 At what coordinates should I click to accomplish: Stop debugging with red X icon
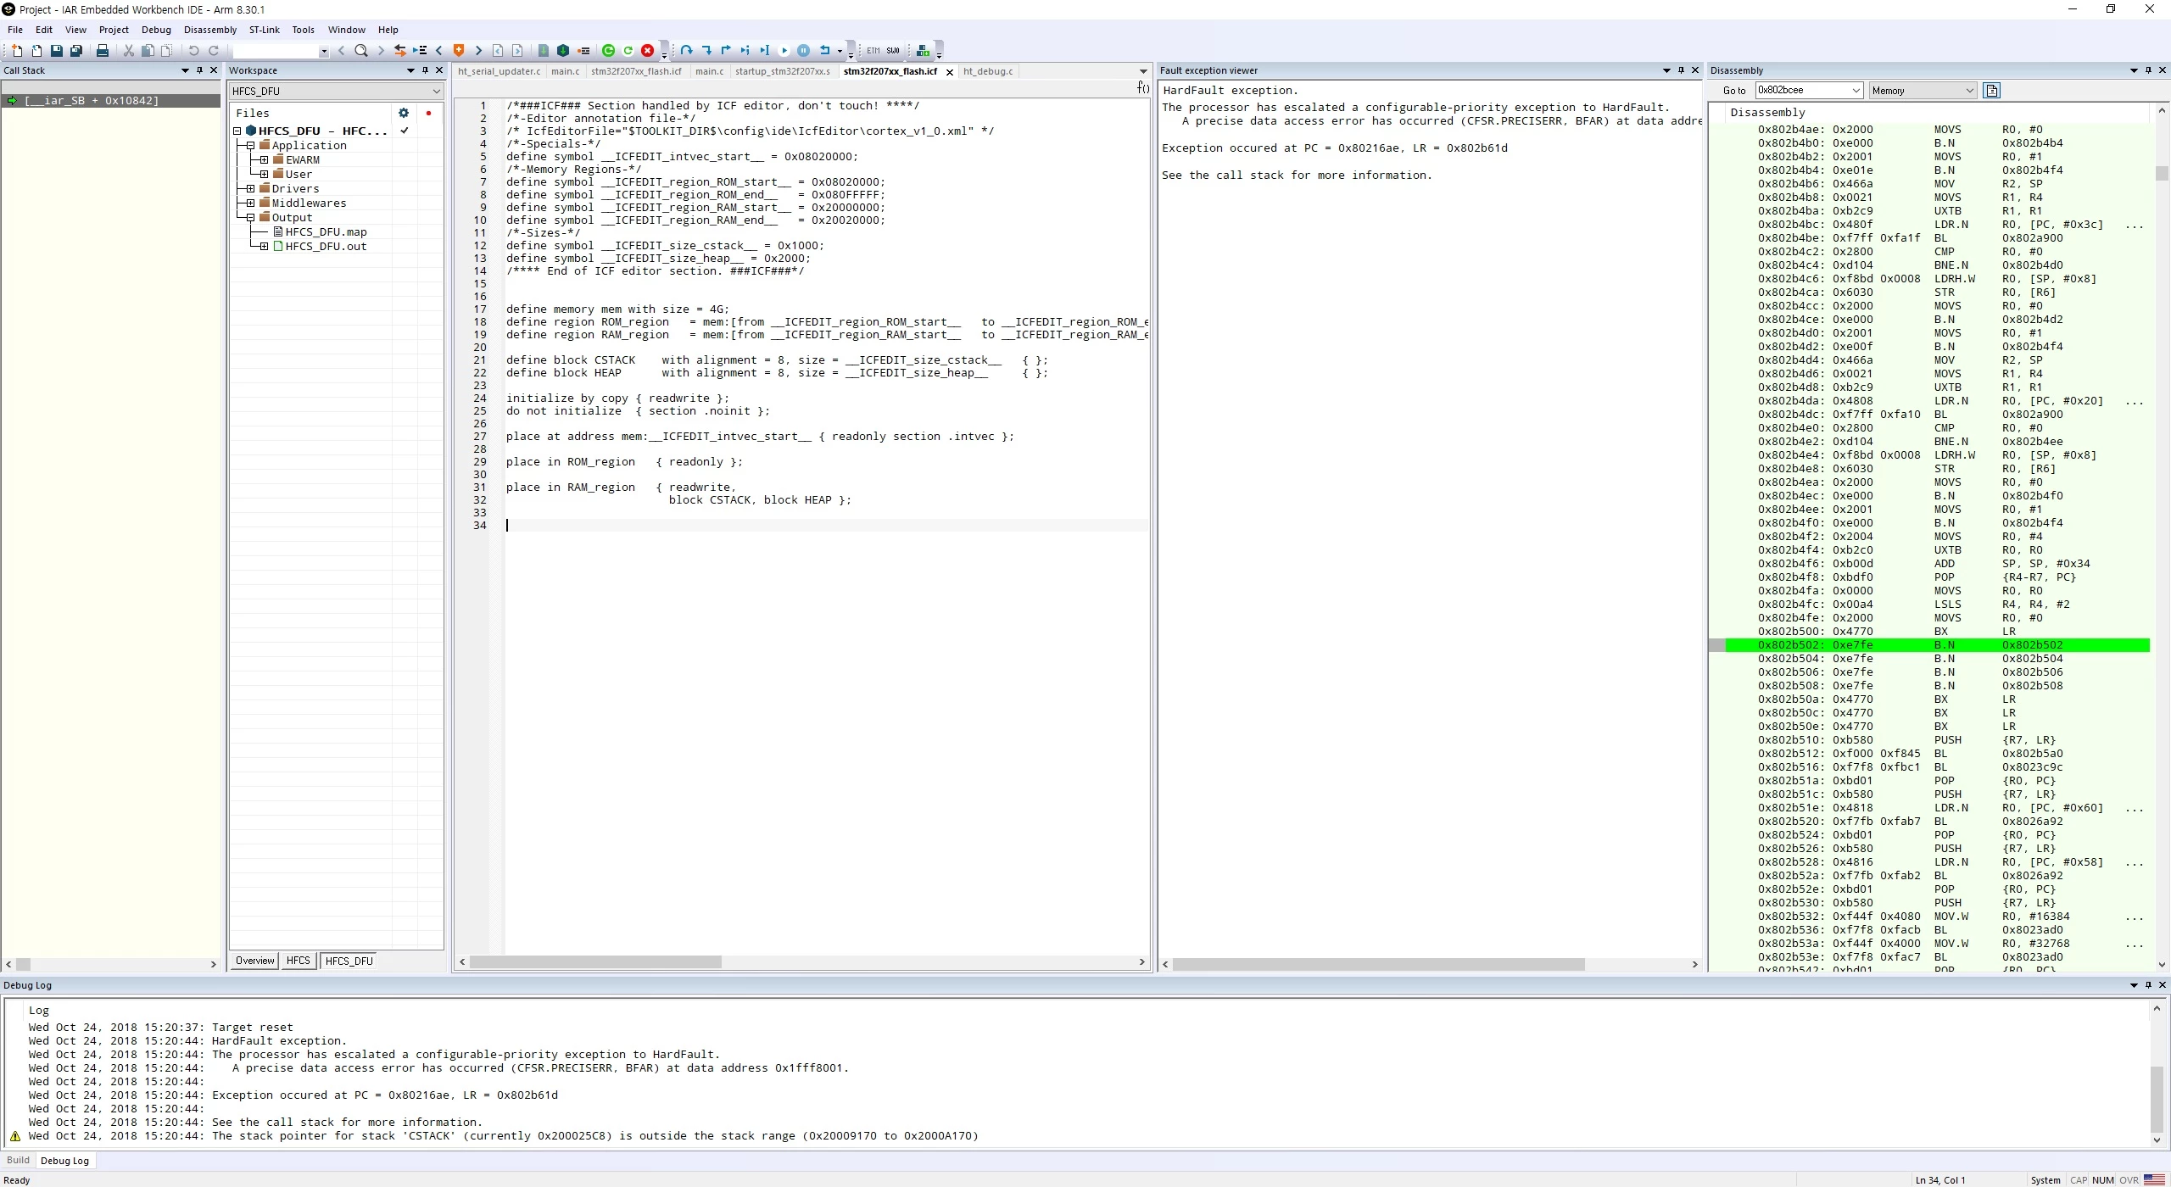[x=648, y=51]
